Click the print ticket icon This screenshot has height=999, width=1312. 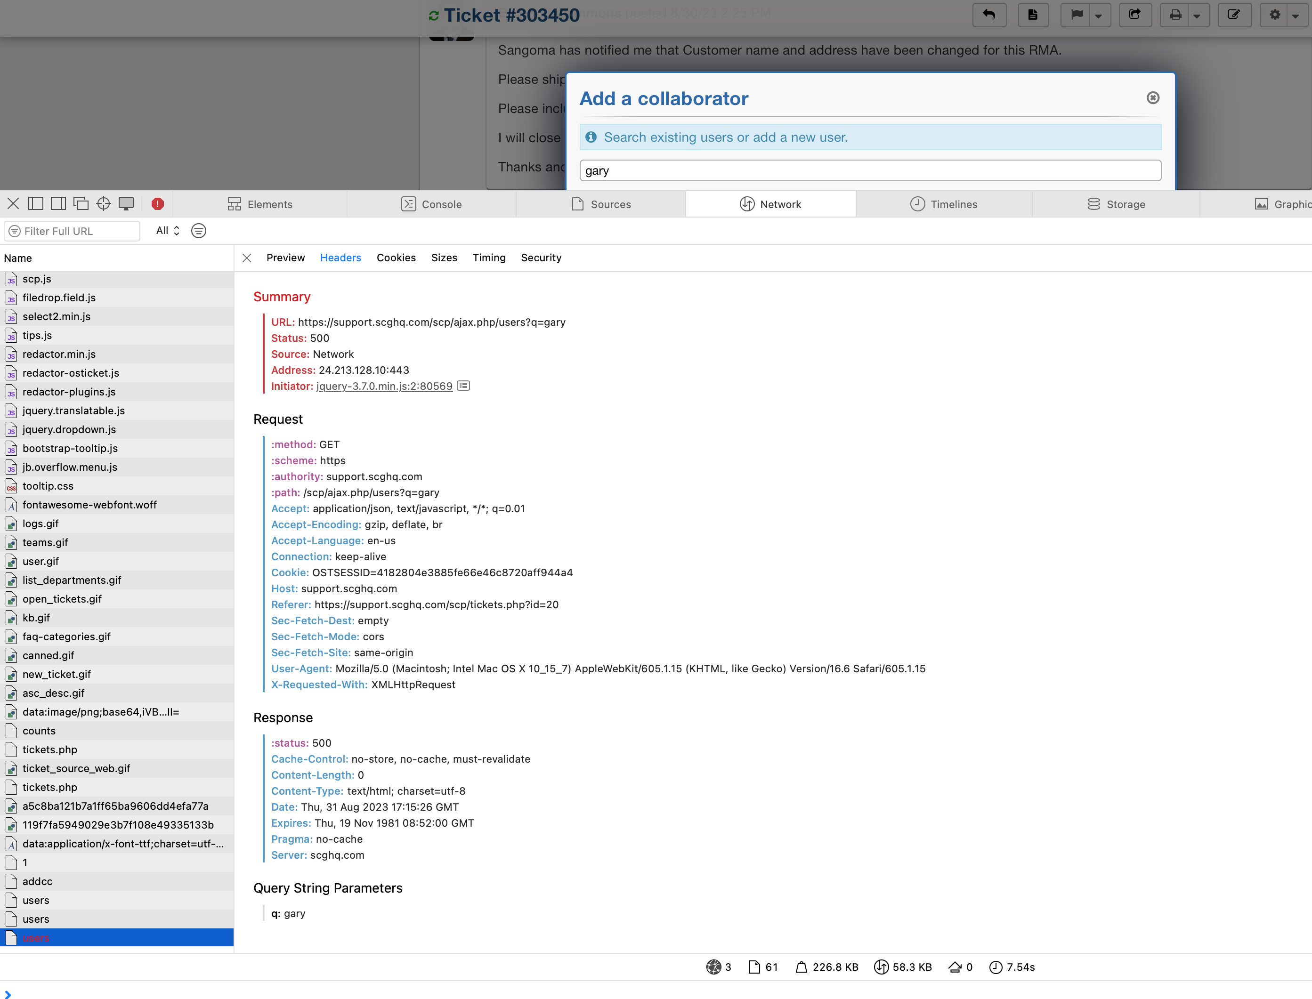pos(1175,15)
